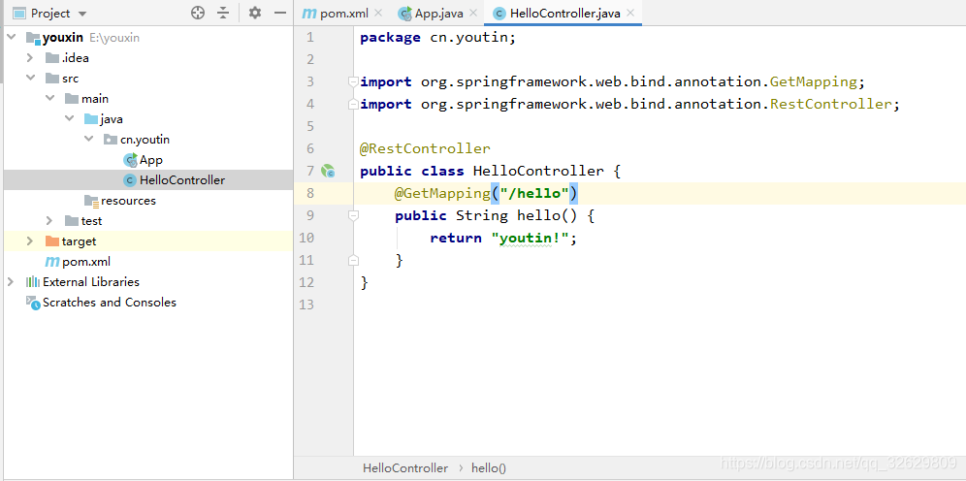Image resolution: width=966 pixels, height=481 pixels.
Task: Click the src folder icon
Action: pyautogui.click(x=52, y=79)
